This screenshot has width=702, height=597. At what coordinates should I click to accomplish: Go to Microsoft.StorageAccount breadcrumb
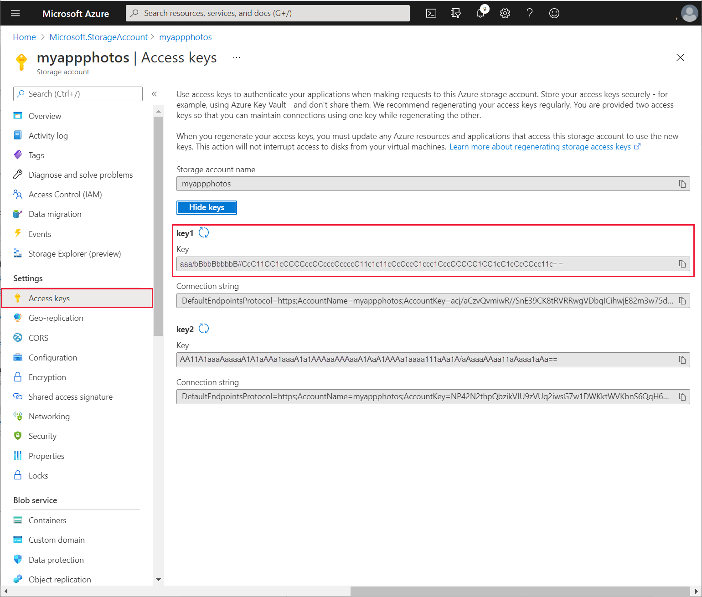point(98,37)
